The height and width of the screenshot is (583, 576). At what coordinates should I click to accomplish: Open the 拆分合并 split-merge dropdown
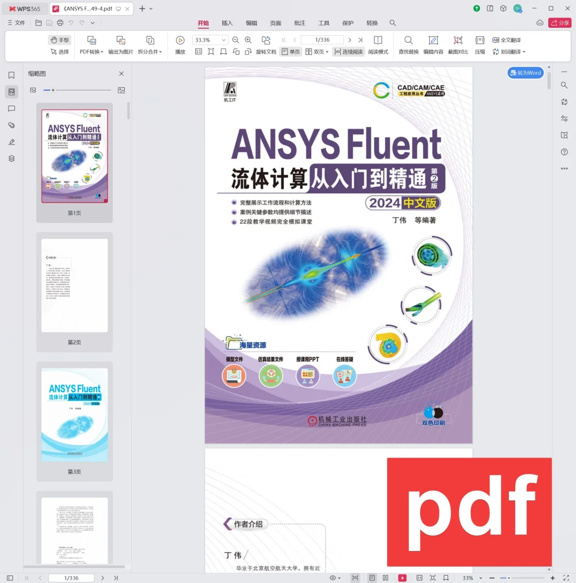[150, 52]
